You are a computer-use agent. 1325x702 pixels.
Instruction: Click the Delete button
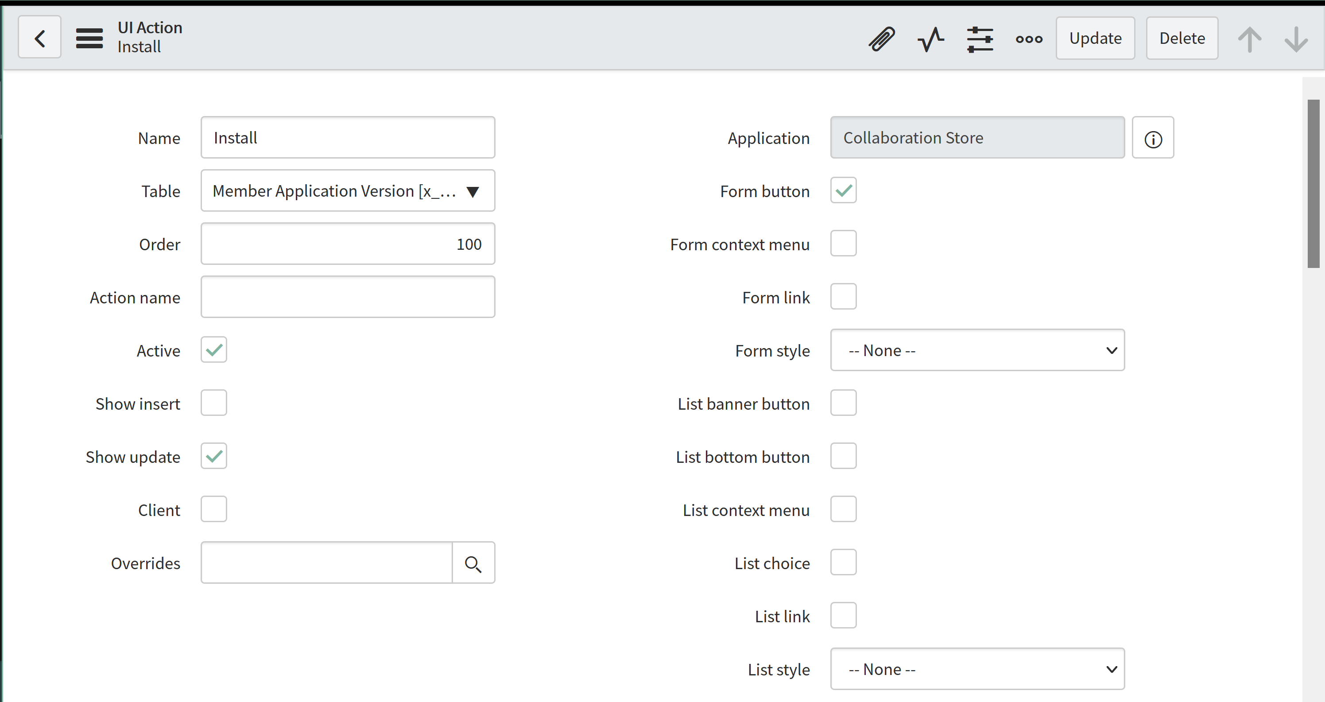pos(1182,38)
